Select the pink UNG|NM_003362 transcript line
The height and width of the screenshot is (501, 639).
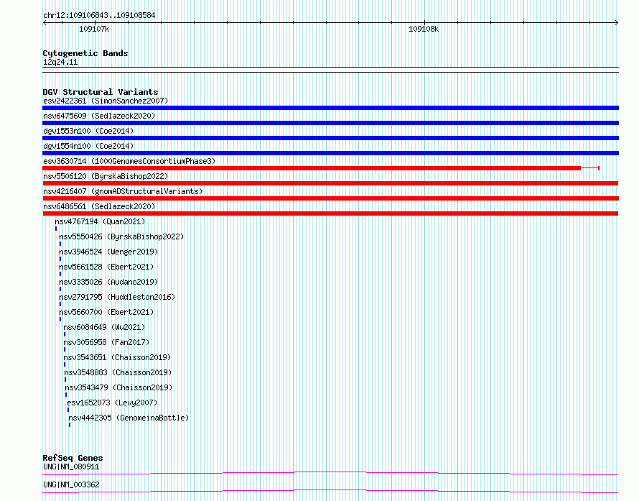[330, 491]
